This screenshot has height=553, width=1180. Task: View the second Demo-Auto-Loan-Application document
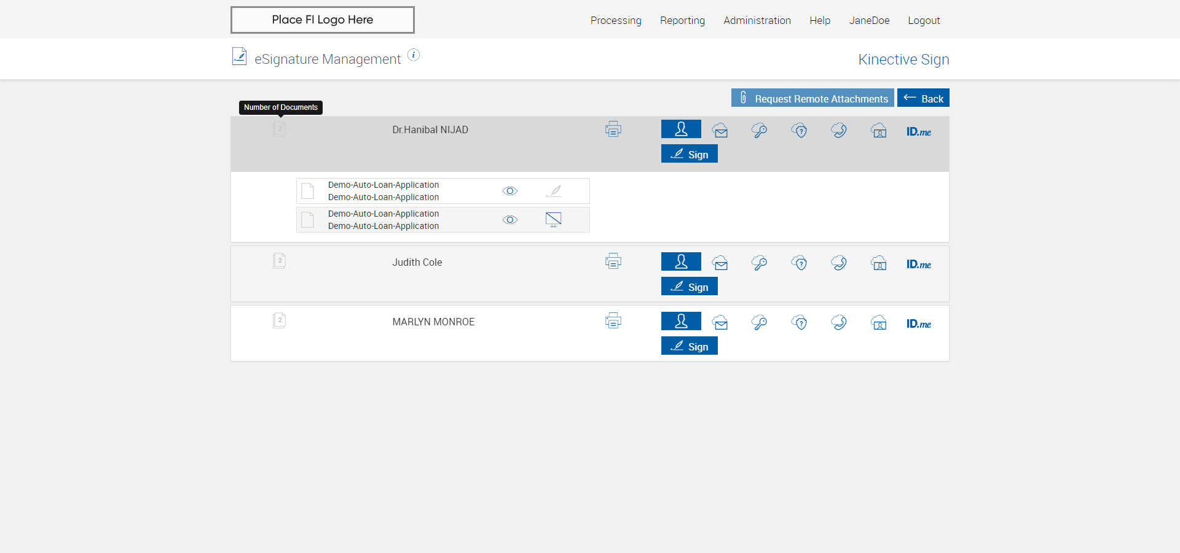click(510, 220)
